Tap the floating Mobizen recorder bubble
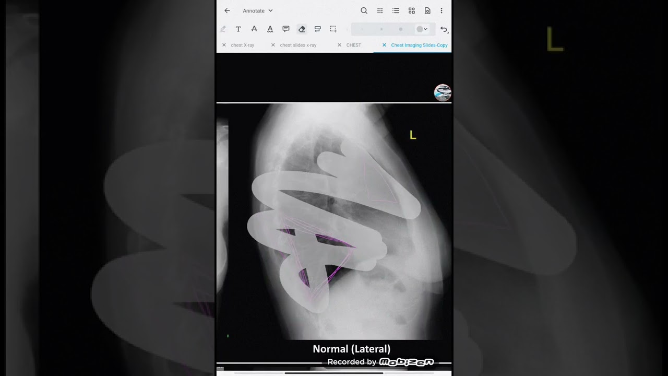Viewport: 668px width, 376px height. (443, 92)
